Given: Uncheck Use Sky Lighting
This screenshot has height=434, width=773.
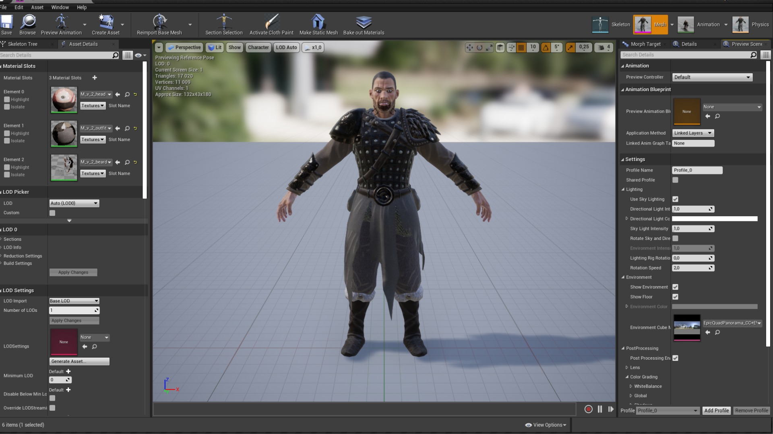Looking at the screenshot, I should click(675, 199).
